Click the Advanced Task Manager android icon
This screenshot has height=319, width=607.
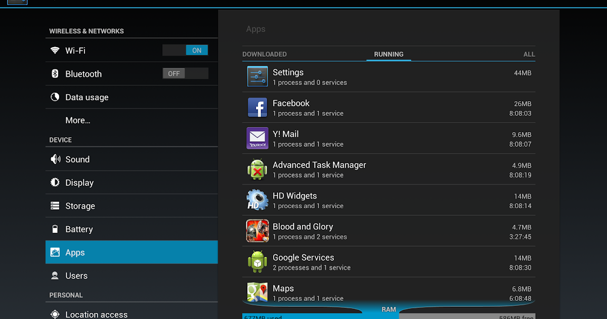click(x=257, y=169)
